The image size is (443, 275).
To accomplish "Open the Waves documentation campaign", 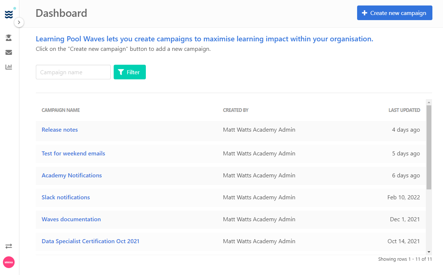I will pos(71,219).
